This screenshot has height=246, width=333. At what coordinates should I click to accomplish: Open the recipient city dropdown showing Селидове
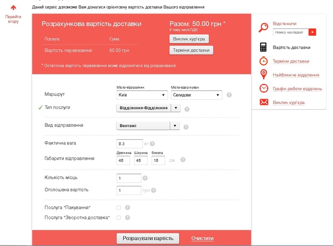tap(196, 95)
